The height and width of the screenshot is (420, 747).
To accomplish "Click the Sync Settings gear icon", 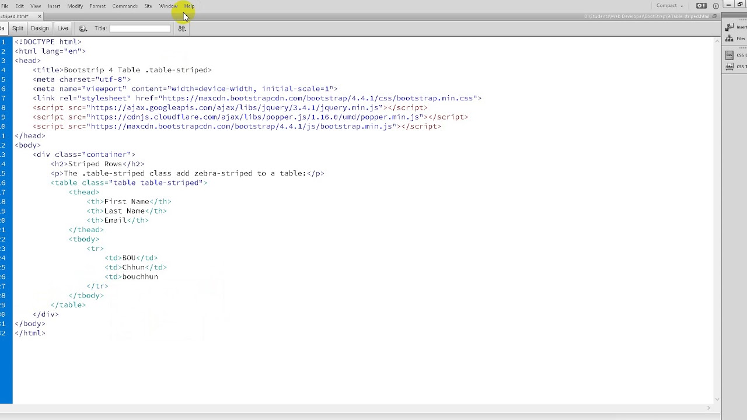I will 701,6.
